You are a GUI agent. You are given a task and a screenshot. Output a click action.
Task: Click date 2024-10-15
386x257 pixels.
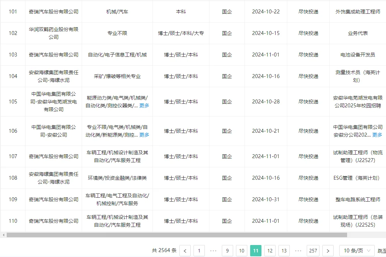266,33
